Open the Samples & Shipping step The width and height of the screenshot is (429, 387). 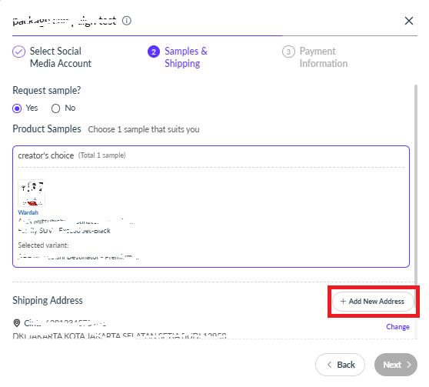[x=178, y=57]
